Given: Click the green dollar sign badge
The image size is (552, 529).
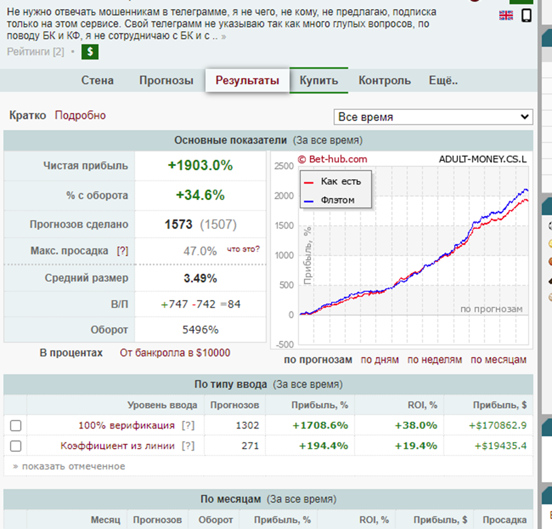Looking at the screenshot, I should coord(90,52).
